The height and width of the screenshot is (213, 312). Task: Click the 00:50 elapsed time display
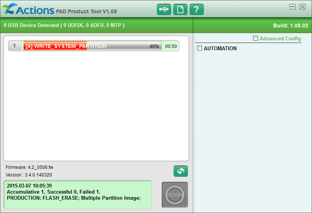tap(171, 46)
